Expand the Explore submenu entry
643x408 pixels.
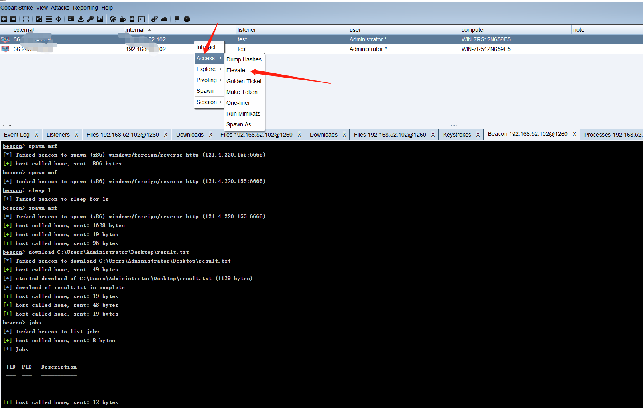209,69
